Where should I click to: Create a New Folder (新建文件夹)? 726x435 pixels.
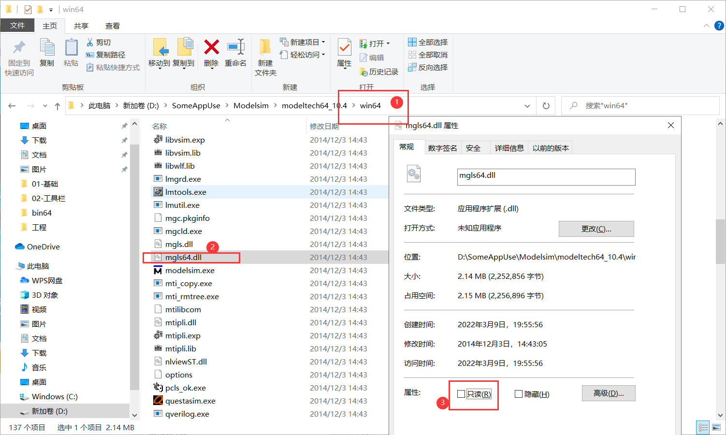[265, 57]
